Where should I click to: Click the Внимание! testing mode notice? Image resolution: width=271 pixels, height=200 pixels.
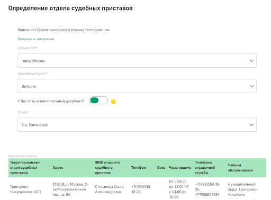pos(64,30)
